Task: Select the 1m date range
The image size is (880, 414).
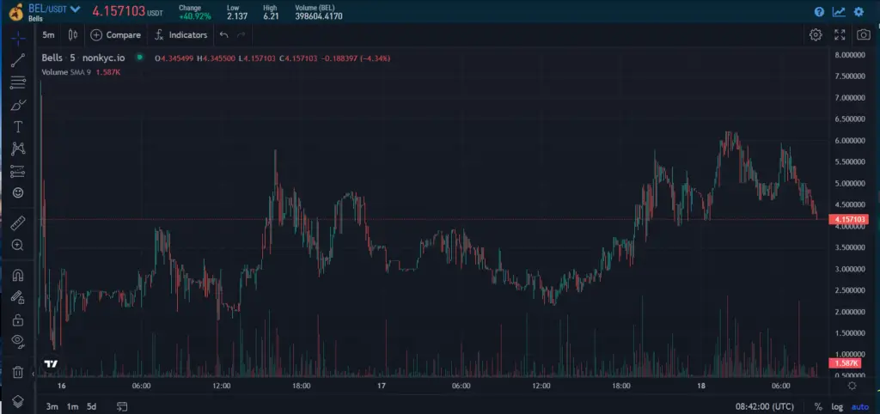Action: point(72,407)
